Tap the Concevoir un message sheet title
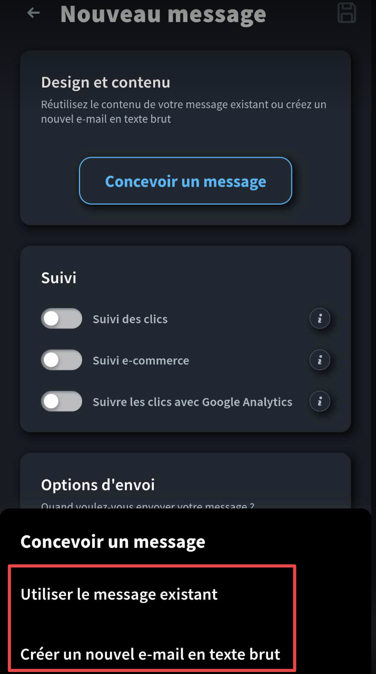The height and width of the screenshot is (674, 376). click(113, 542)
